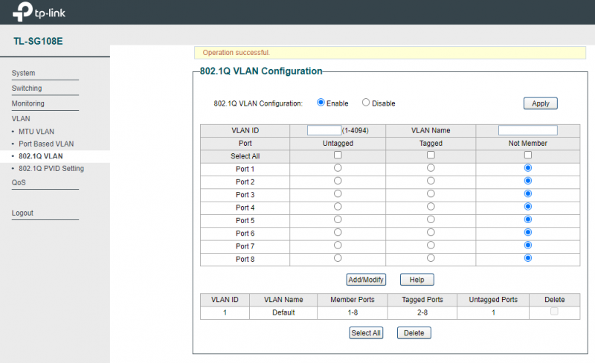Click the VLAN Name text field
Image resolution: width=595 pixels, height=363 pixels.
click(x=527, y=130)
